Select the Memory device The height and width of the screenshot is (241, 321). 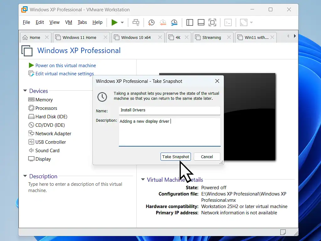pos(40,100)
